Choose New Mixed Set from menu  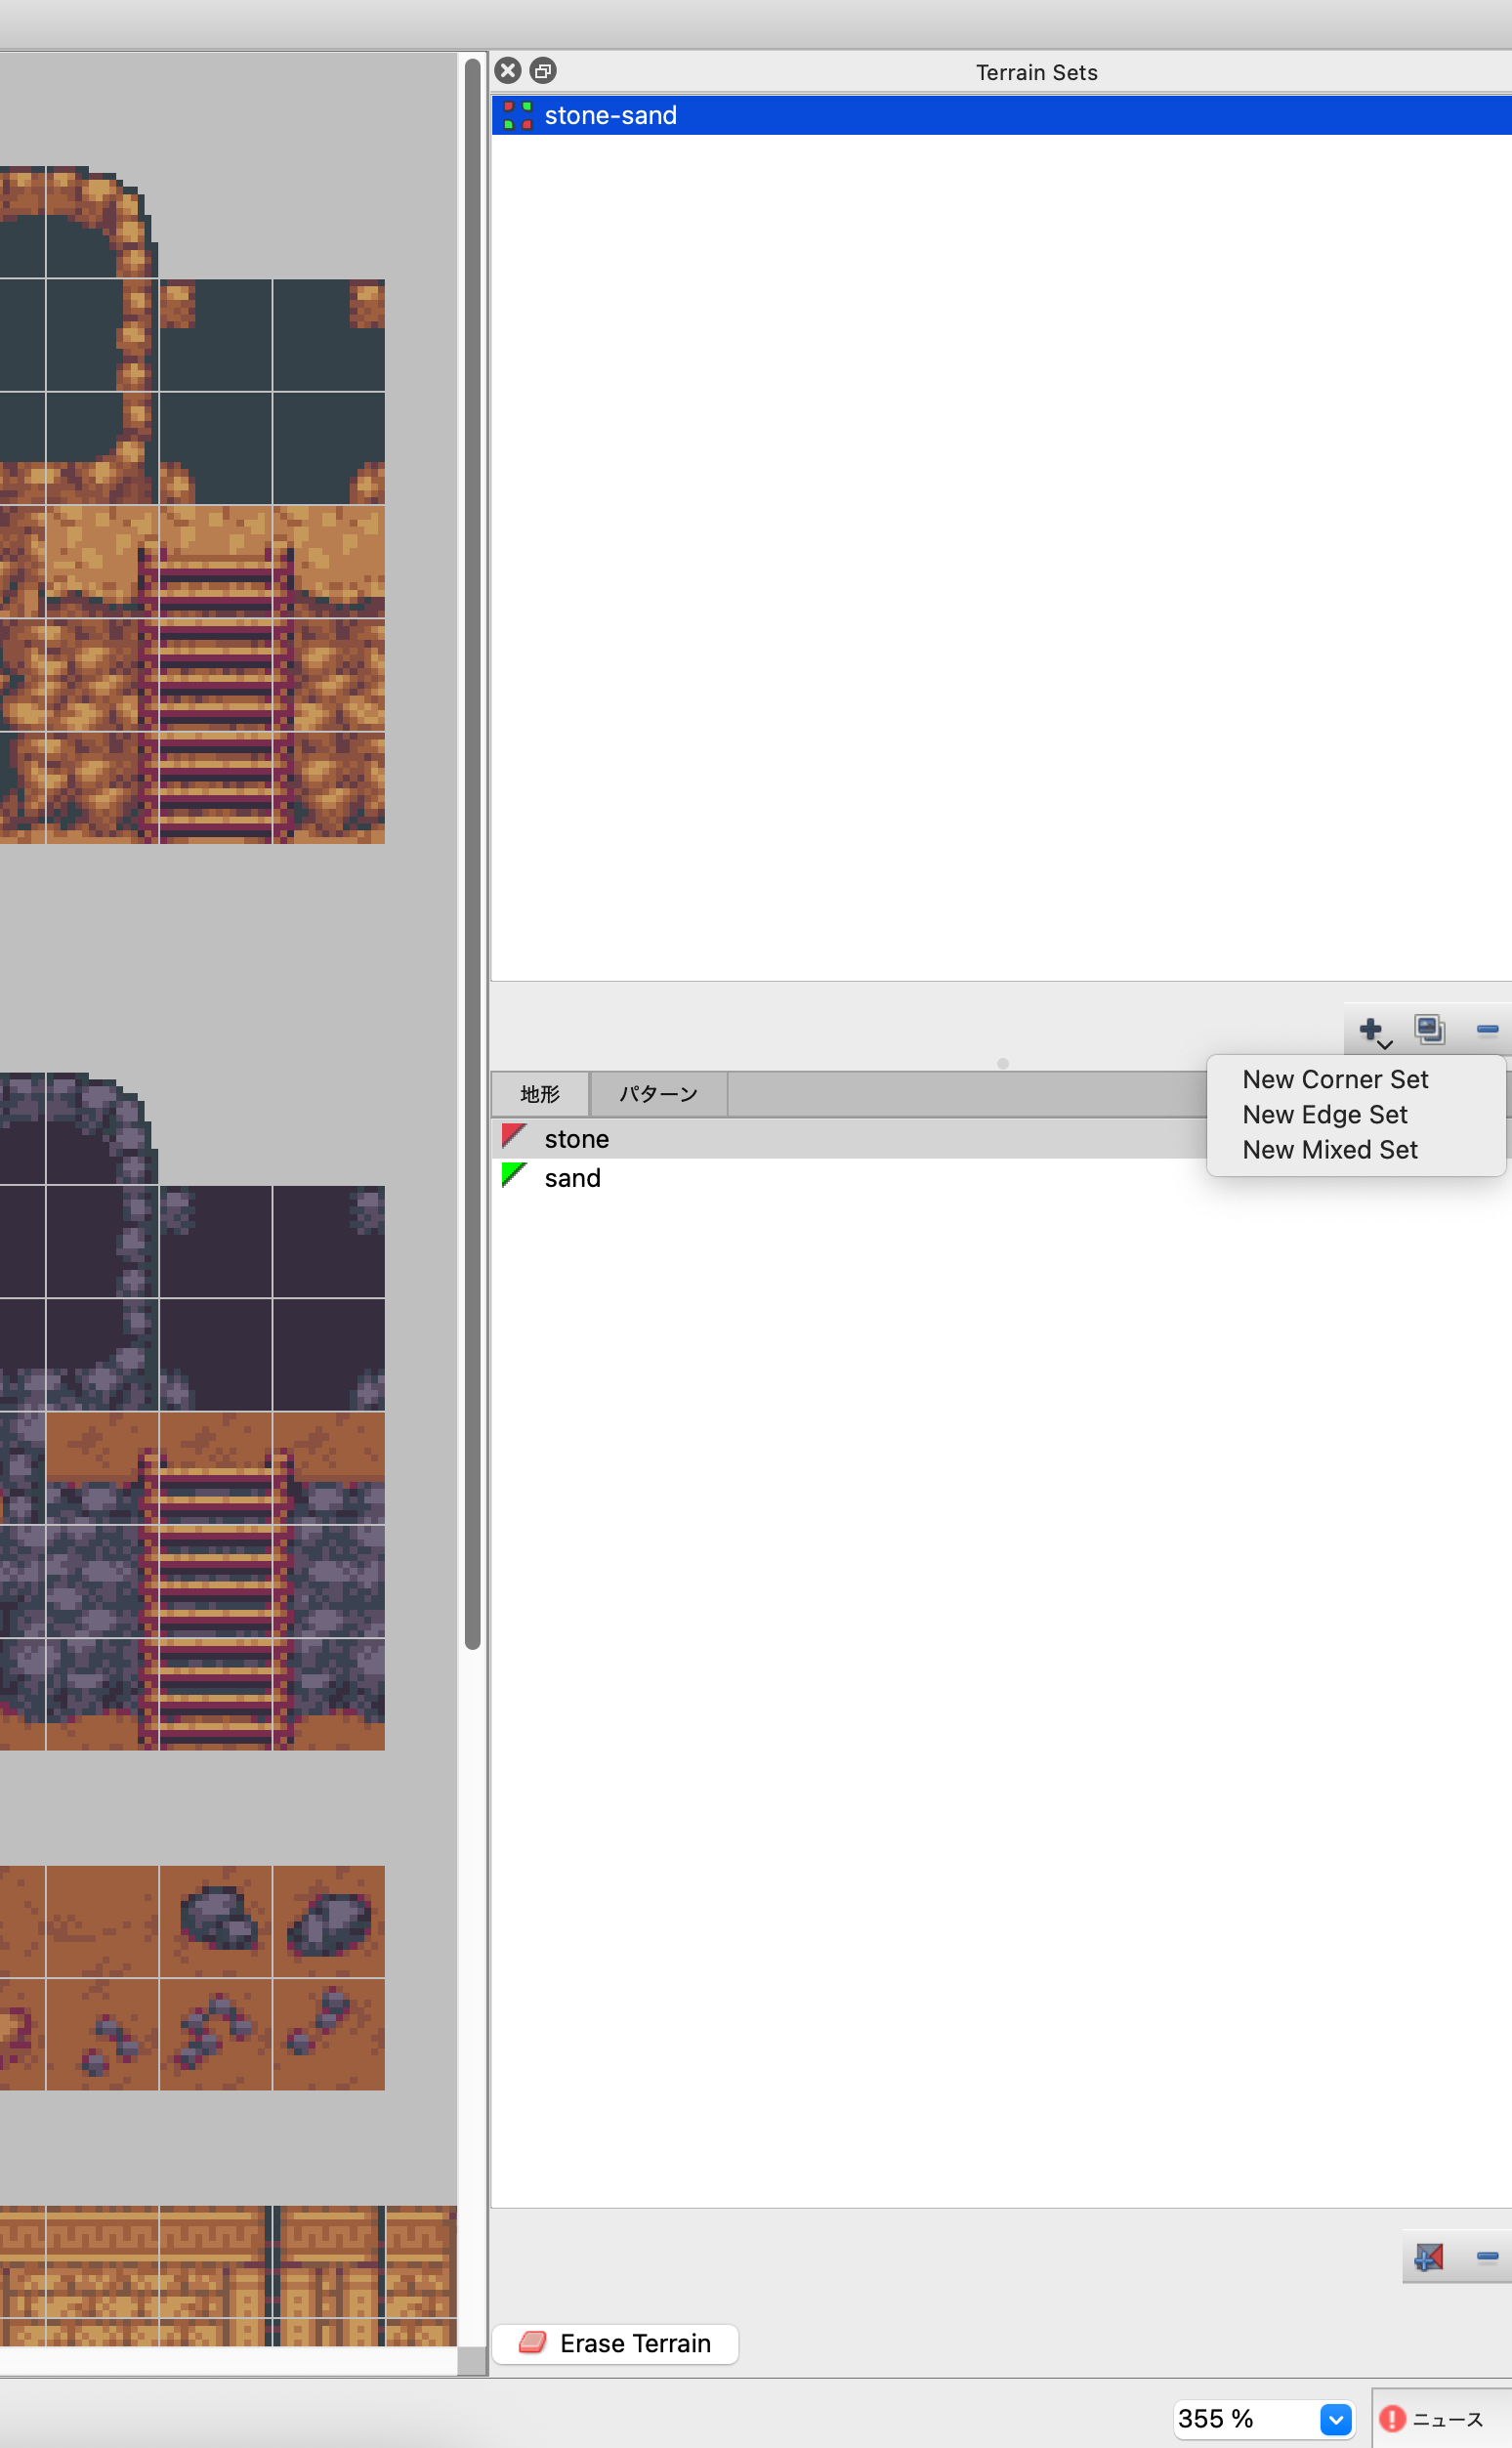tap(1329, 1150)
